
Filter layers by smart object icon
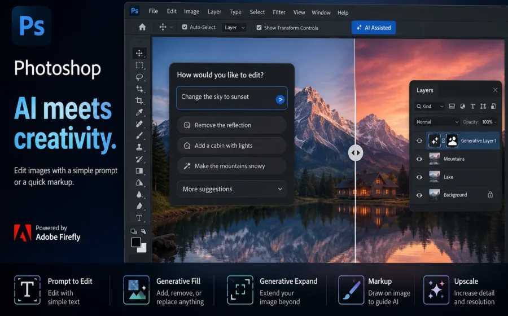(493, 106)
